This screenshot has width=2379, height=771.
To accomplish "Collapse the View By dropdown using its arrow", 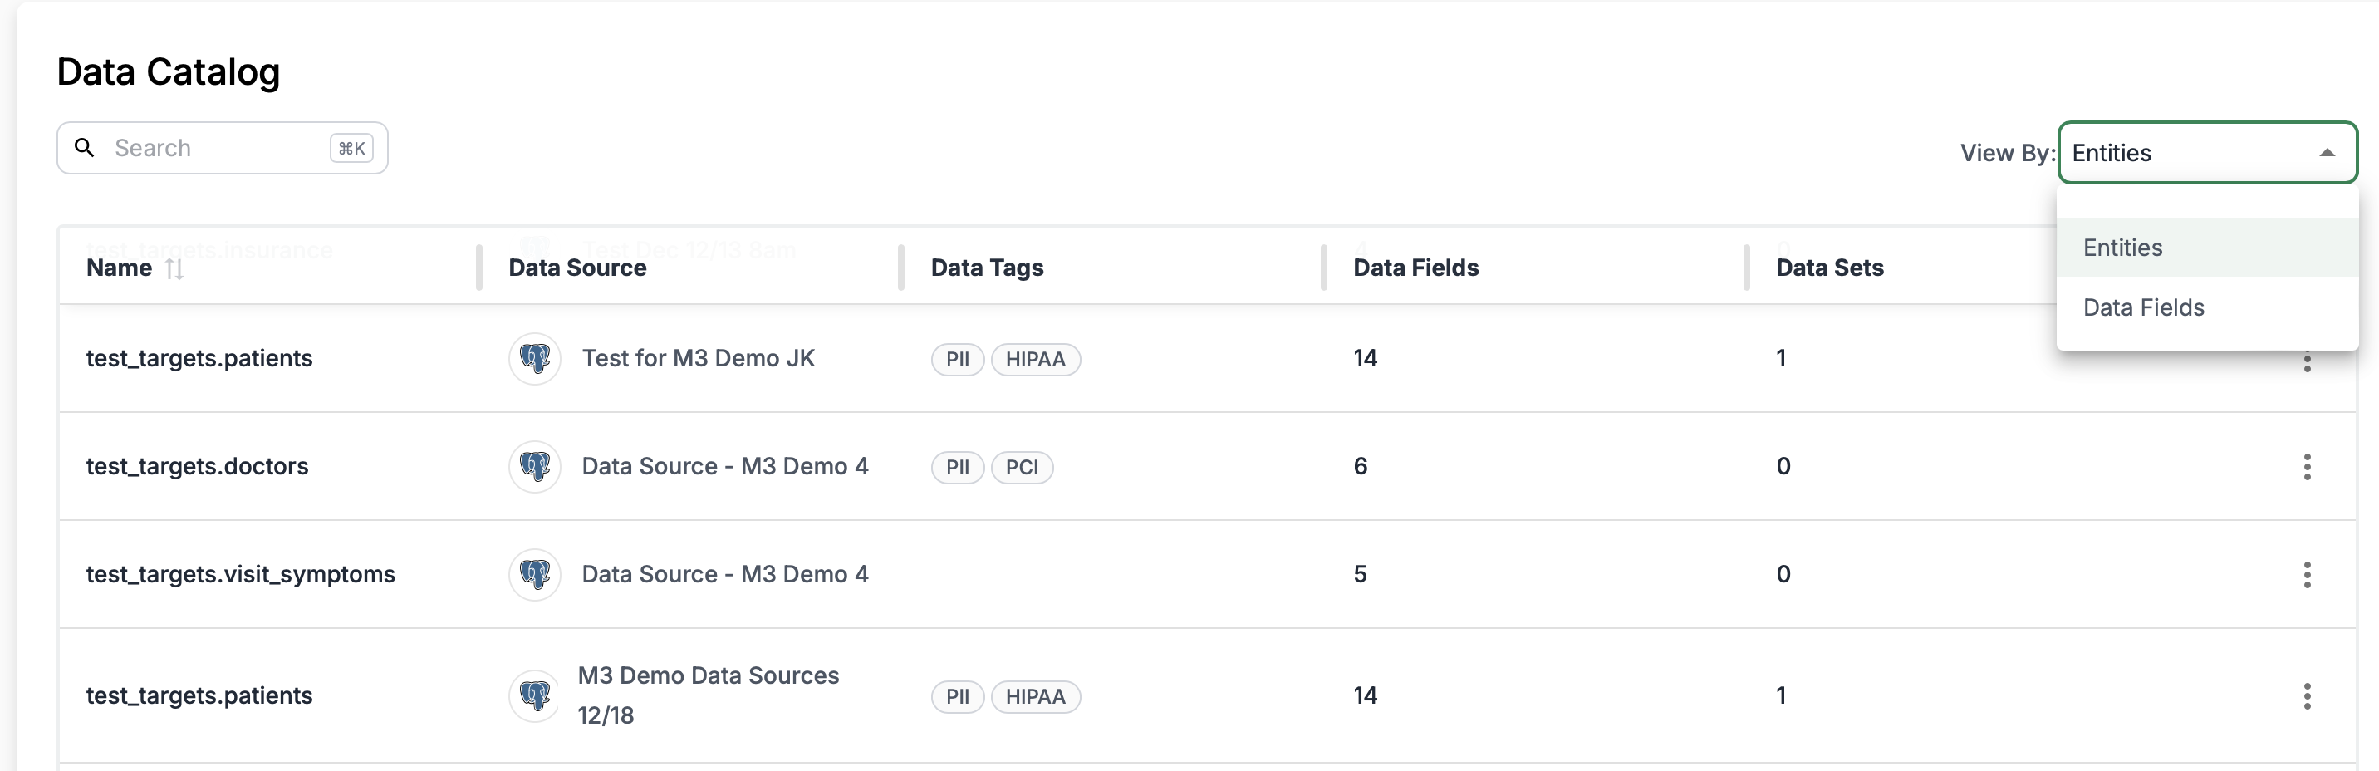I will [x=2327, y=151].
